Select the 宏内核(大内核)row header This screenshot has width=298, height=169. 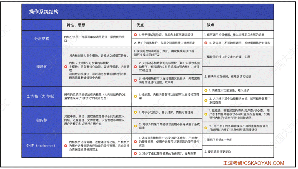[42, 96]
